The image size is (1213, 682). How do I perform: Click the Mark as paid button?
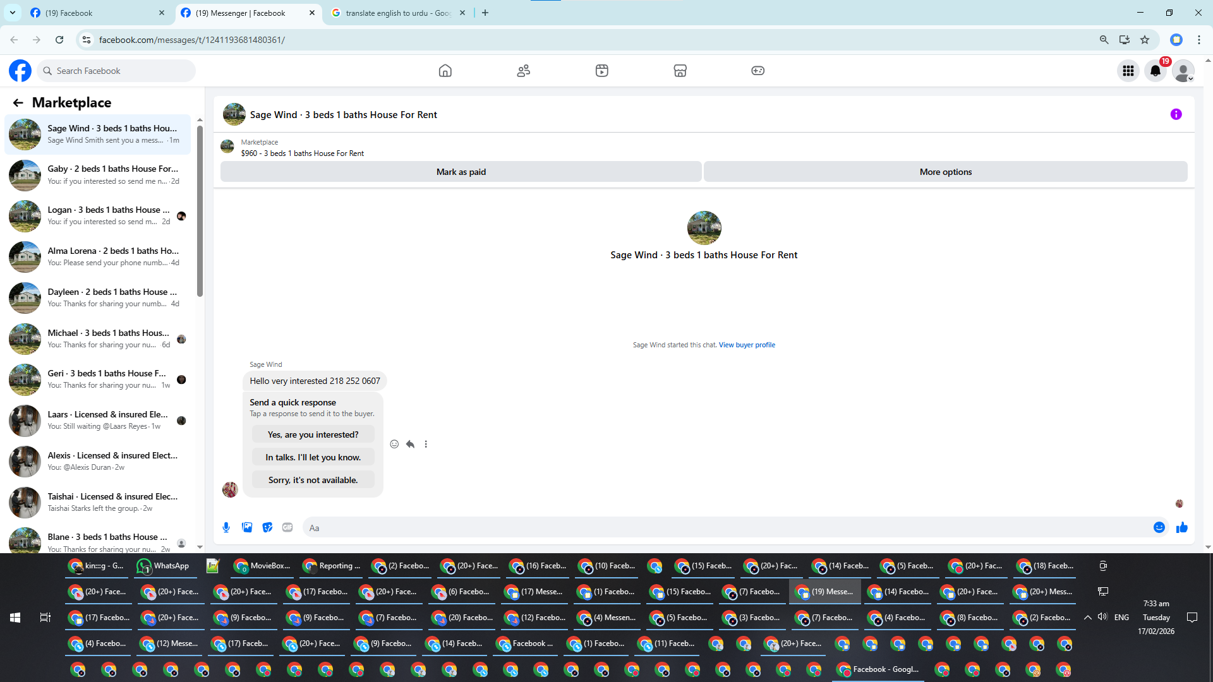[x=461, y=172]
